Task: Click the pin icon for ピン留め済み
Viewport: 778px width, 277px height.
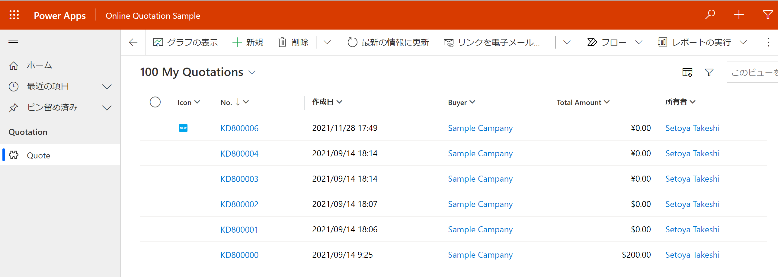Action: 14,108
